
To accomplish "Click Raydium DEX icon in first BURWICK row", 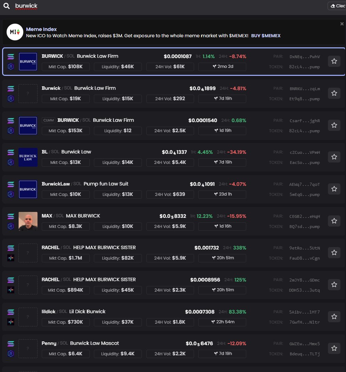I will pos(11,67).
